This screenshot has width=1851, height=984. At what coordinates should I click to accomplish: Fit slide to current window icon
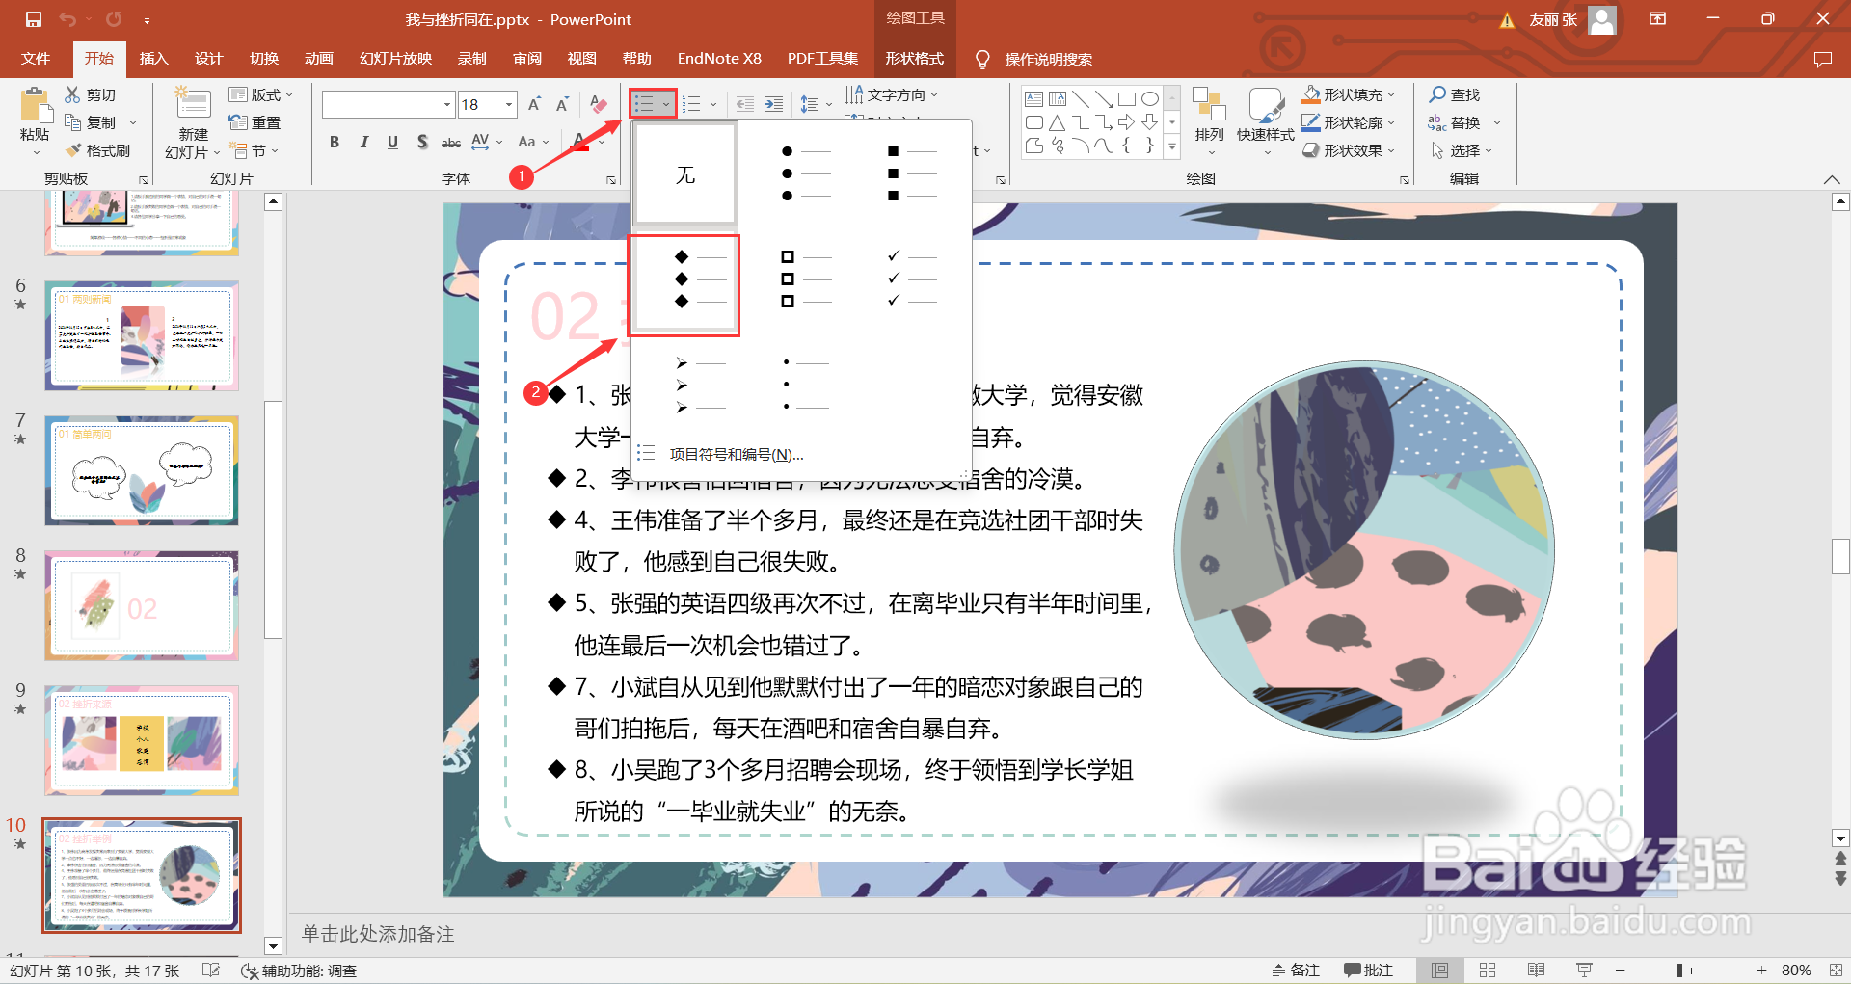coord(1836,971)
